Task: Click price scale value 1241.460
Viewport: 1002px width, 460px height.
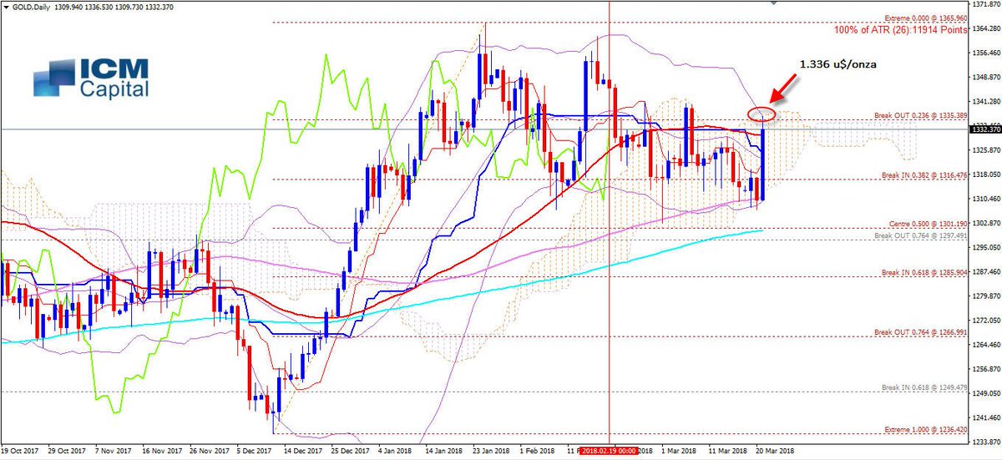Action: (986, 418)
